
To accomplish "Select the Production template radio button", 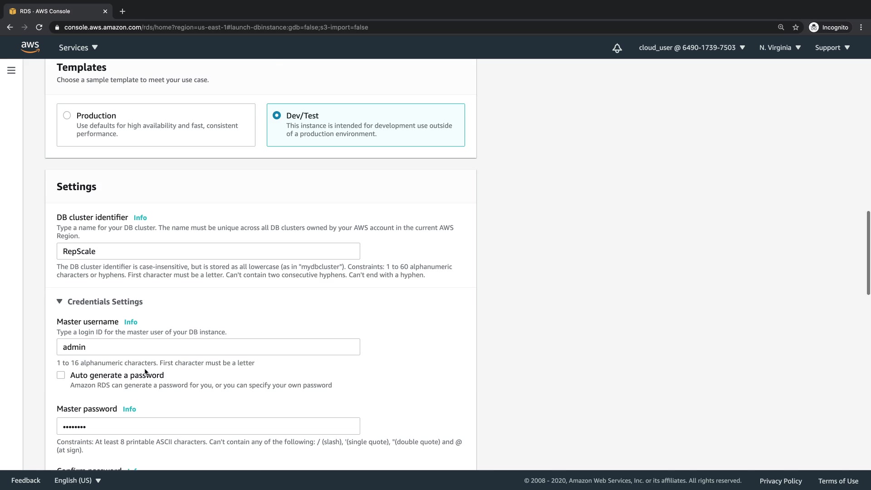I will pyautogui.click(x=67, y=115).
